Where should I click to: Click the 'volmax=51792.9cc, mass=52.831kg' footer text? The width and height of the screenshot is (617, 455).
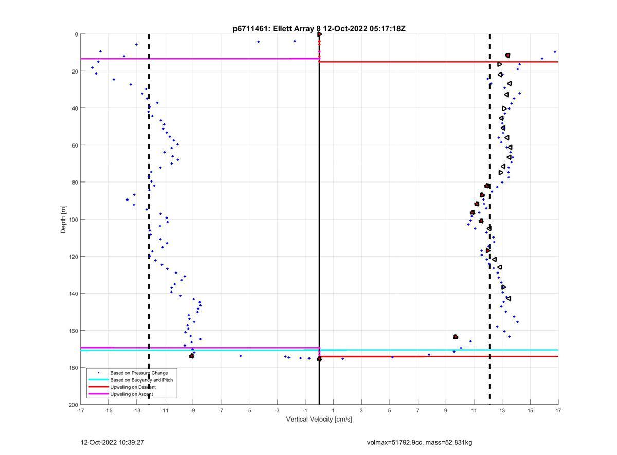point(420,442)
